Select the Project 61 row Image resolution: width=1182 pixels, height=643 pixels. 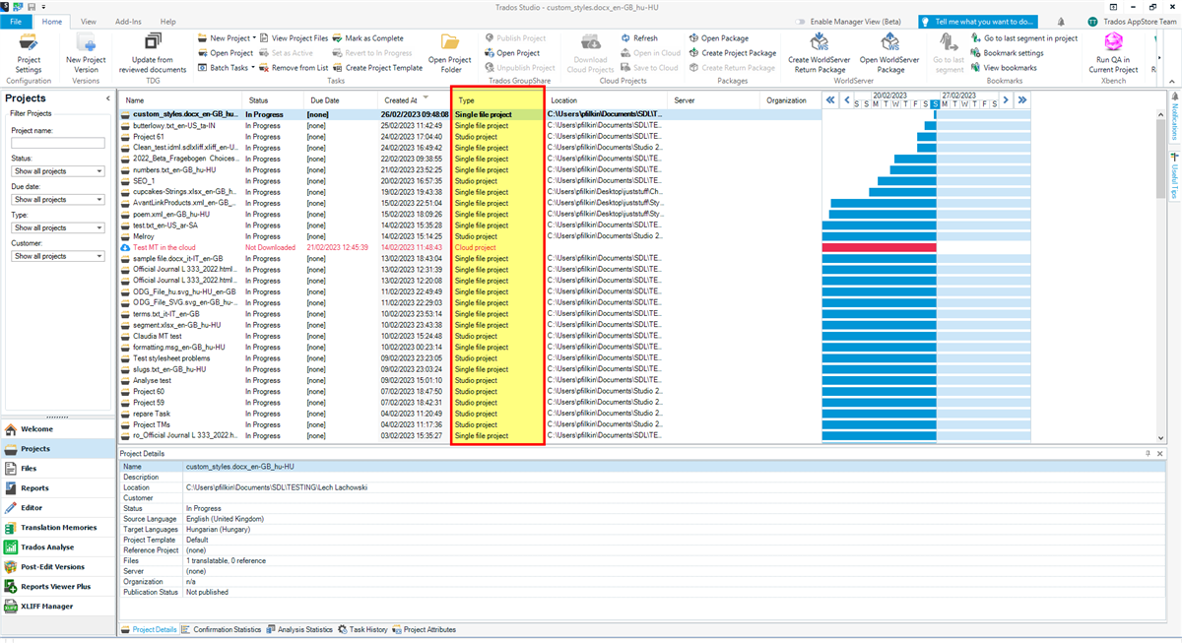pos(471,137)
